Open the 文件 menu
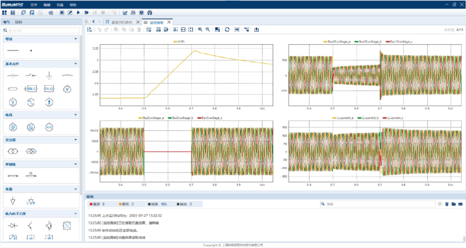The image size is (466, 248). point(33,4)
